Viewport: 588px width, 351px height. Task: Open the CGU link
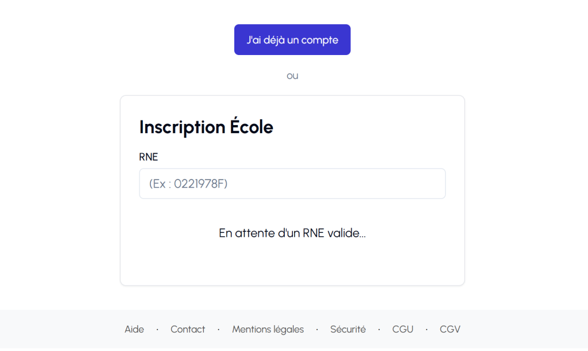coord(403,329)
